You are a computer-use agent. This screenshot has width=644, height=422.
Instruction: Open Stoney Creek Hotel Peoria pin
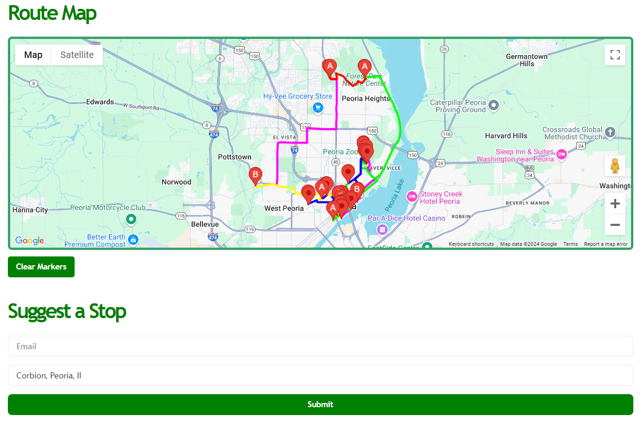(x=412, y=197)
